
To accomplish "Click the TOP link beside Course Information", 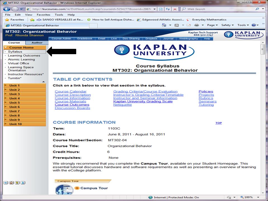I will (218, 123).
